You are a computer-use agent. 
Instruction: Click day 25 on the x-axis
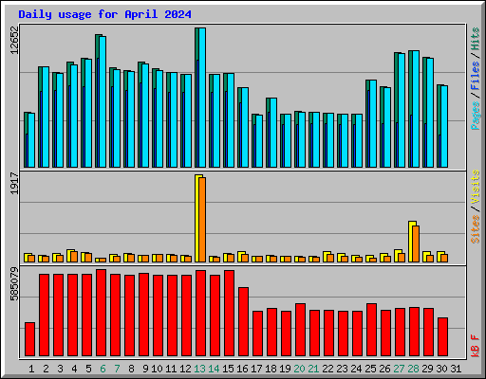[x=370, y=369]
